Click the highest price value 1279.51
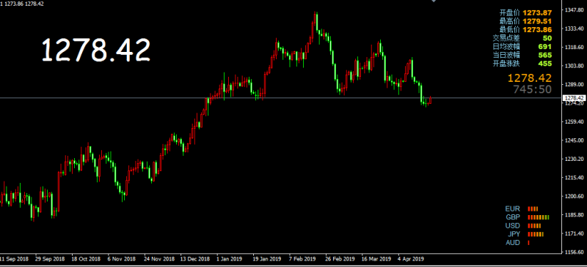Viewport: 587px width, 267px height. [537, 21]
